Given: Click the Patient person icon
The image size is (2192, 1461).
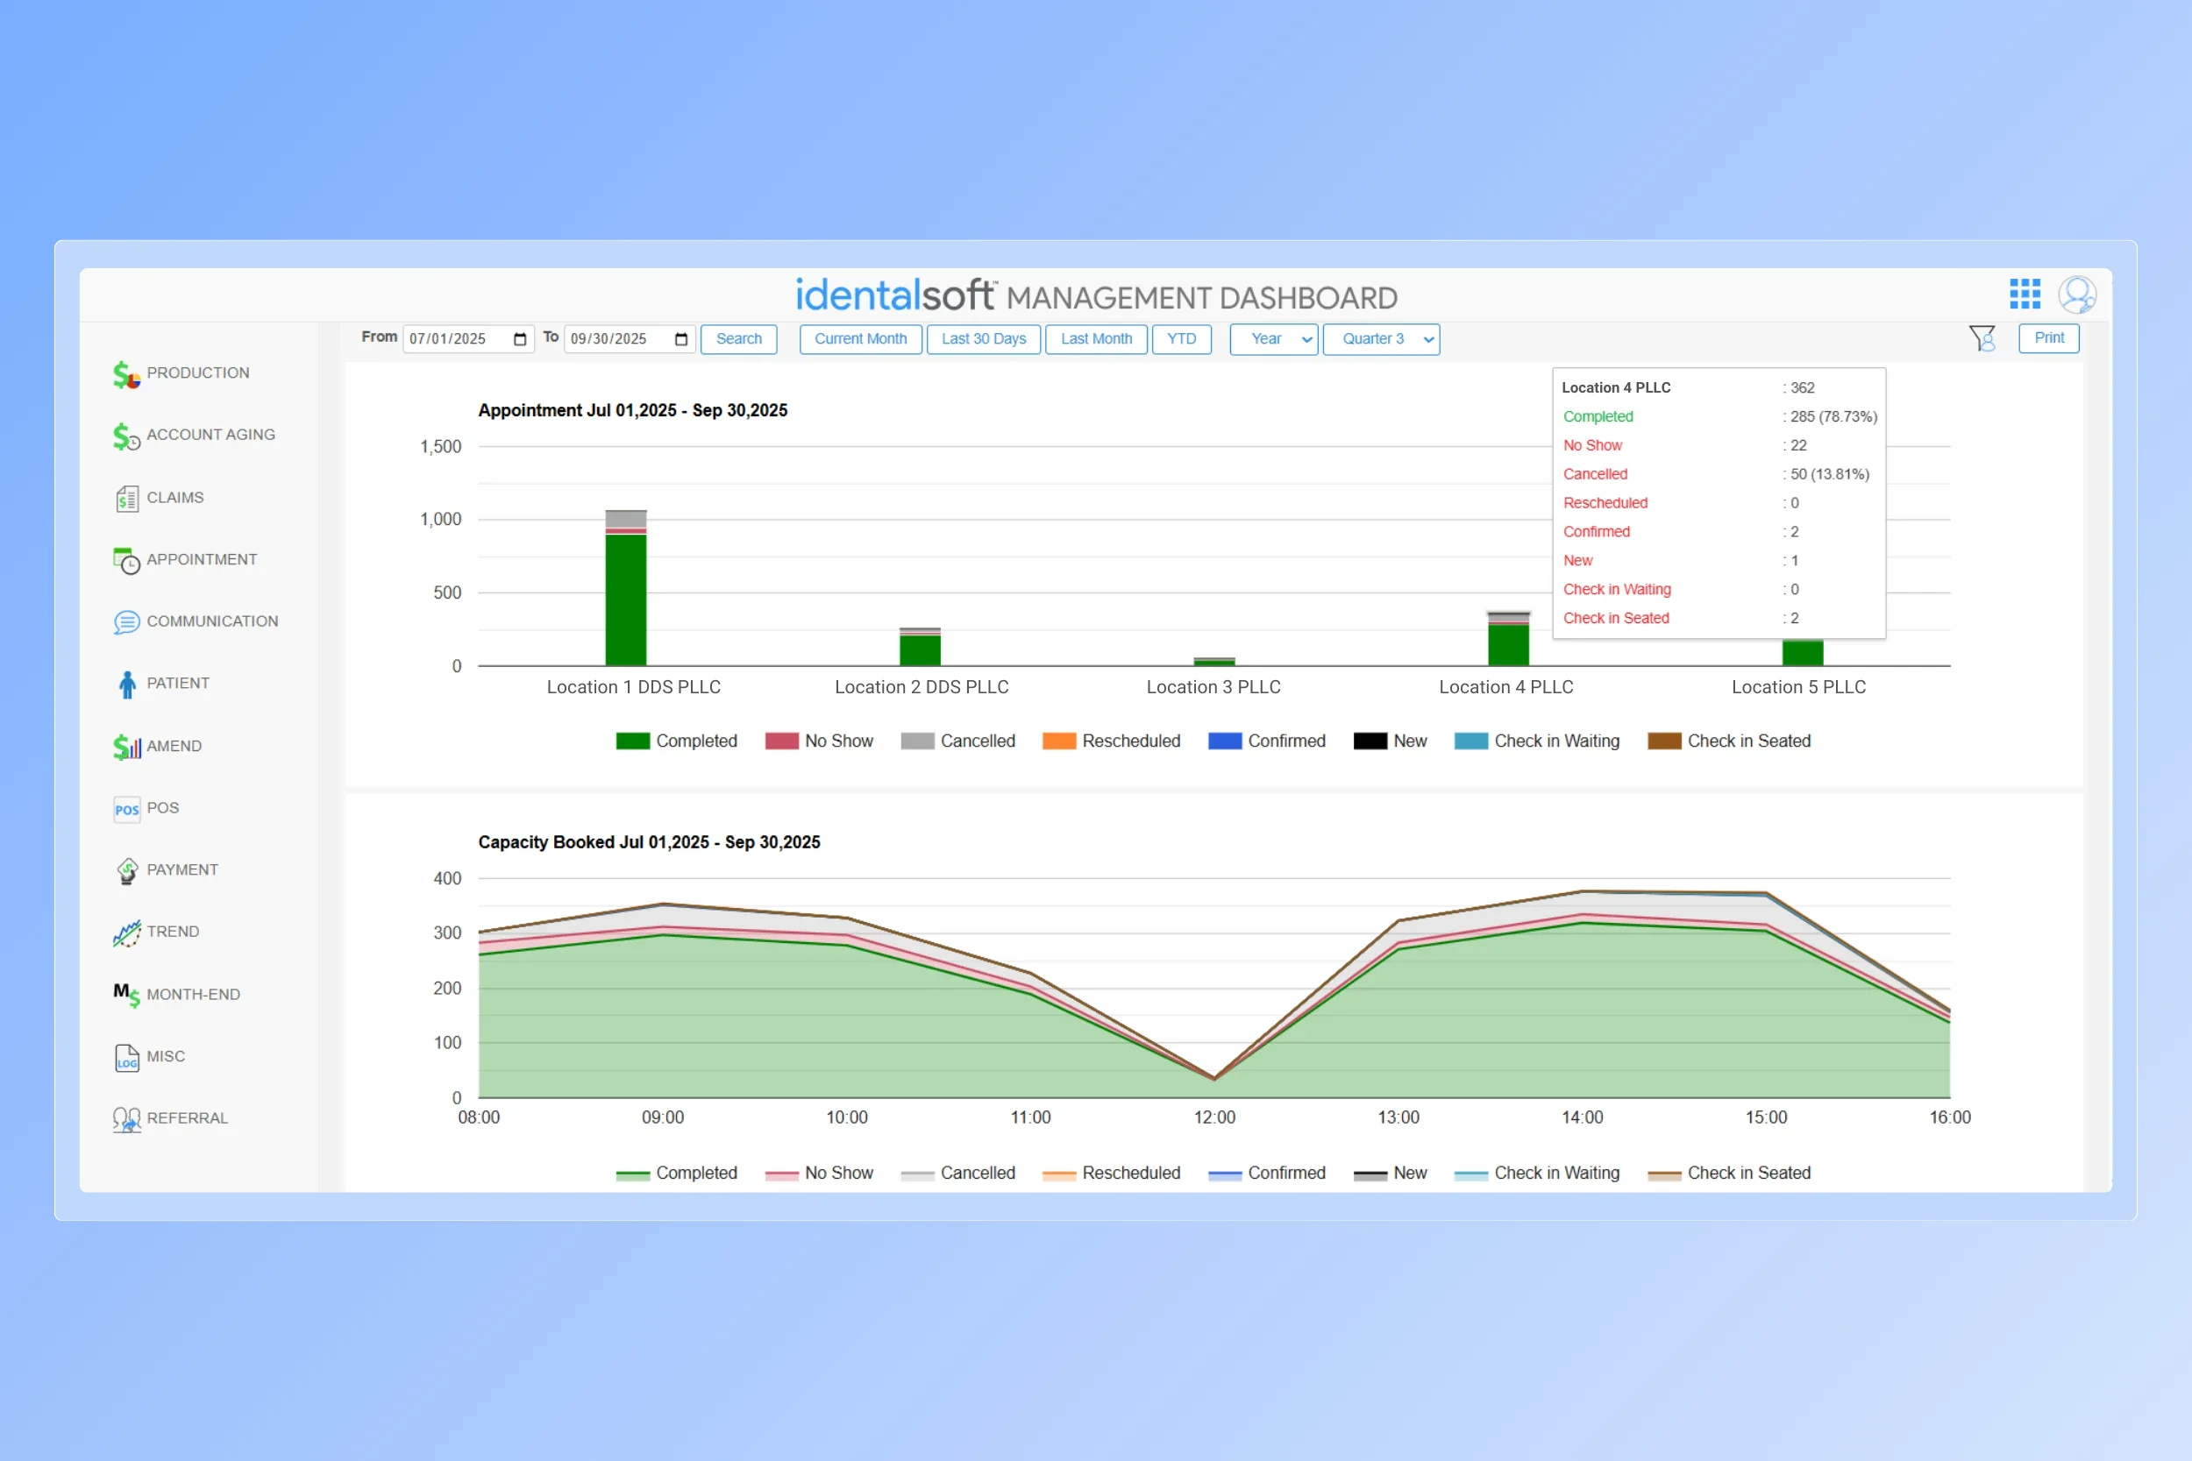Looking at the screenshot, I should (x=127, y=684).
